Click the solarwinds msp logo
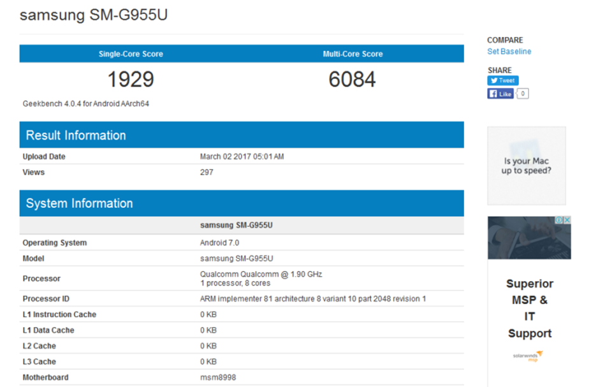 tap(528, 356)
